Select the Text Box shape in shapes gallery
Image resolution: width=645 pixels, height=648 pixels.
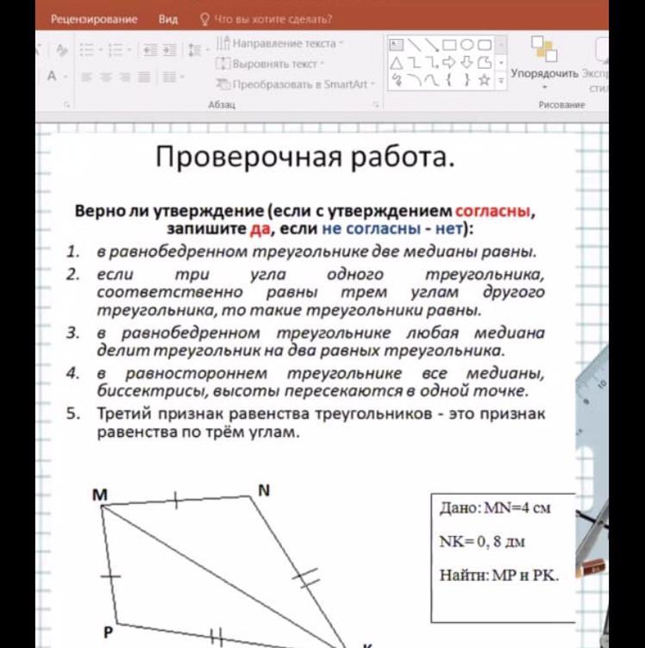tap(397, 45)
